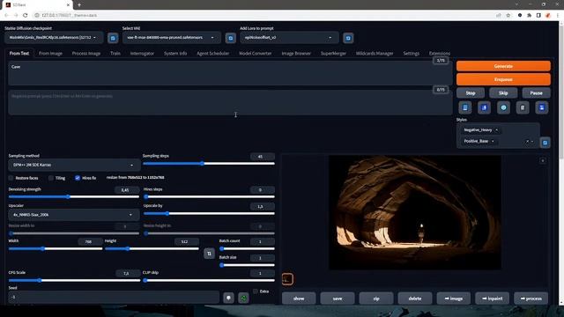This screenshot has height=317, width=564.
Task: Apply selected styles icon beside Styles box
Action: (x=545, y=143)
